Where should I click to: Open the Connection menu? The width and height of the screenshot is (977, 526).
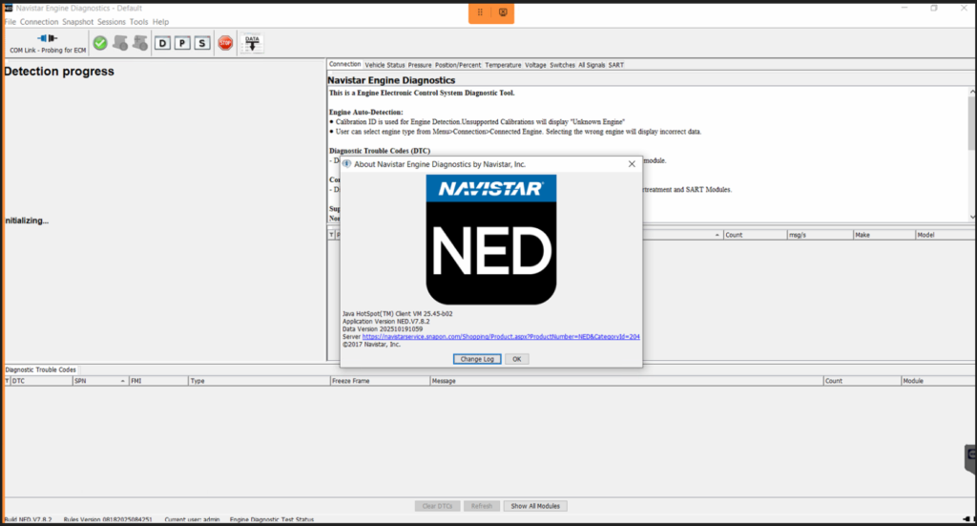[39, 21]
